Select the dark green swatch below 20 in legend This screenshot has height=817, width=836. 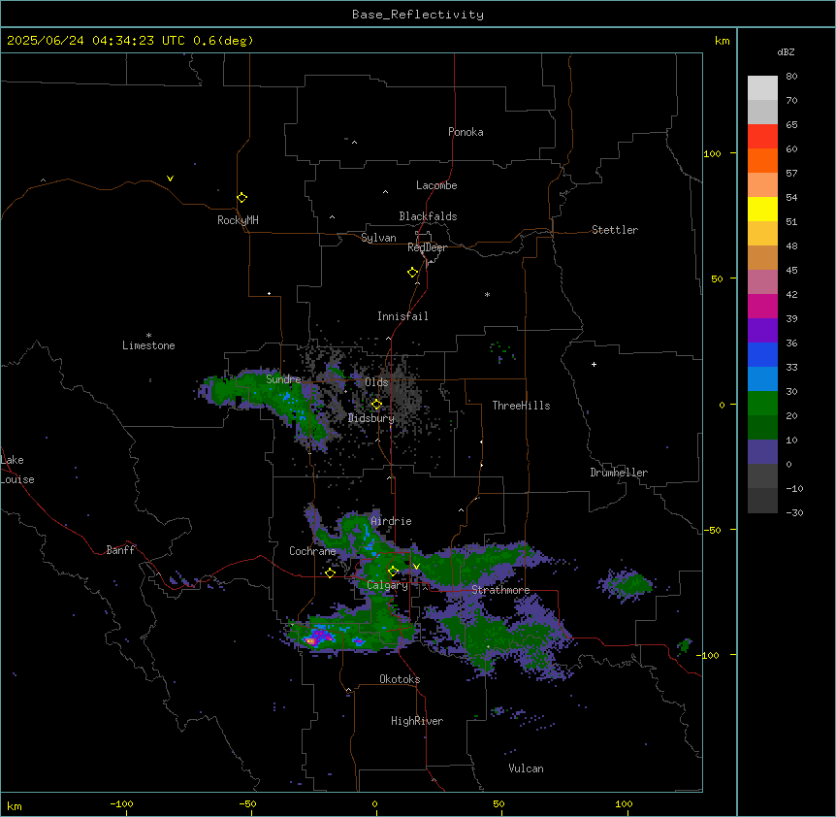(762, 427)
